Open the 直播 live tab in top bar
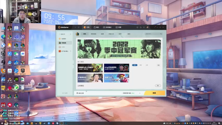Image resolution: width=222 pixels, height=125 pixels. point(118,27)
